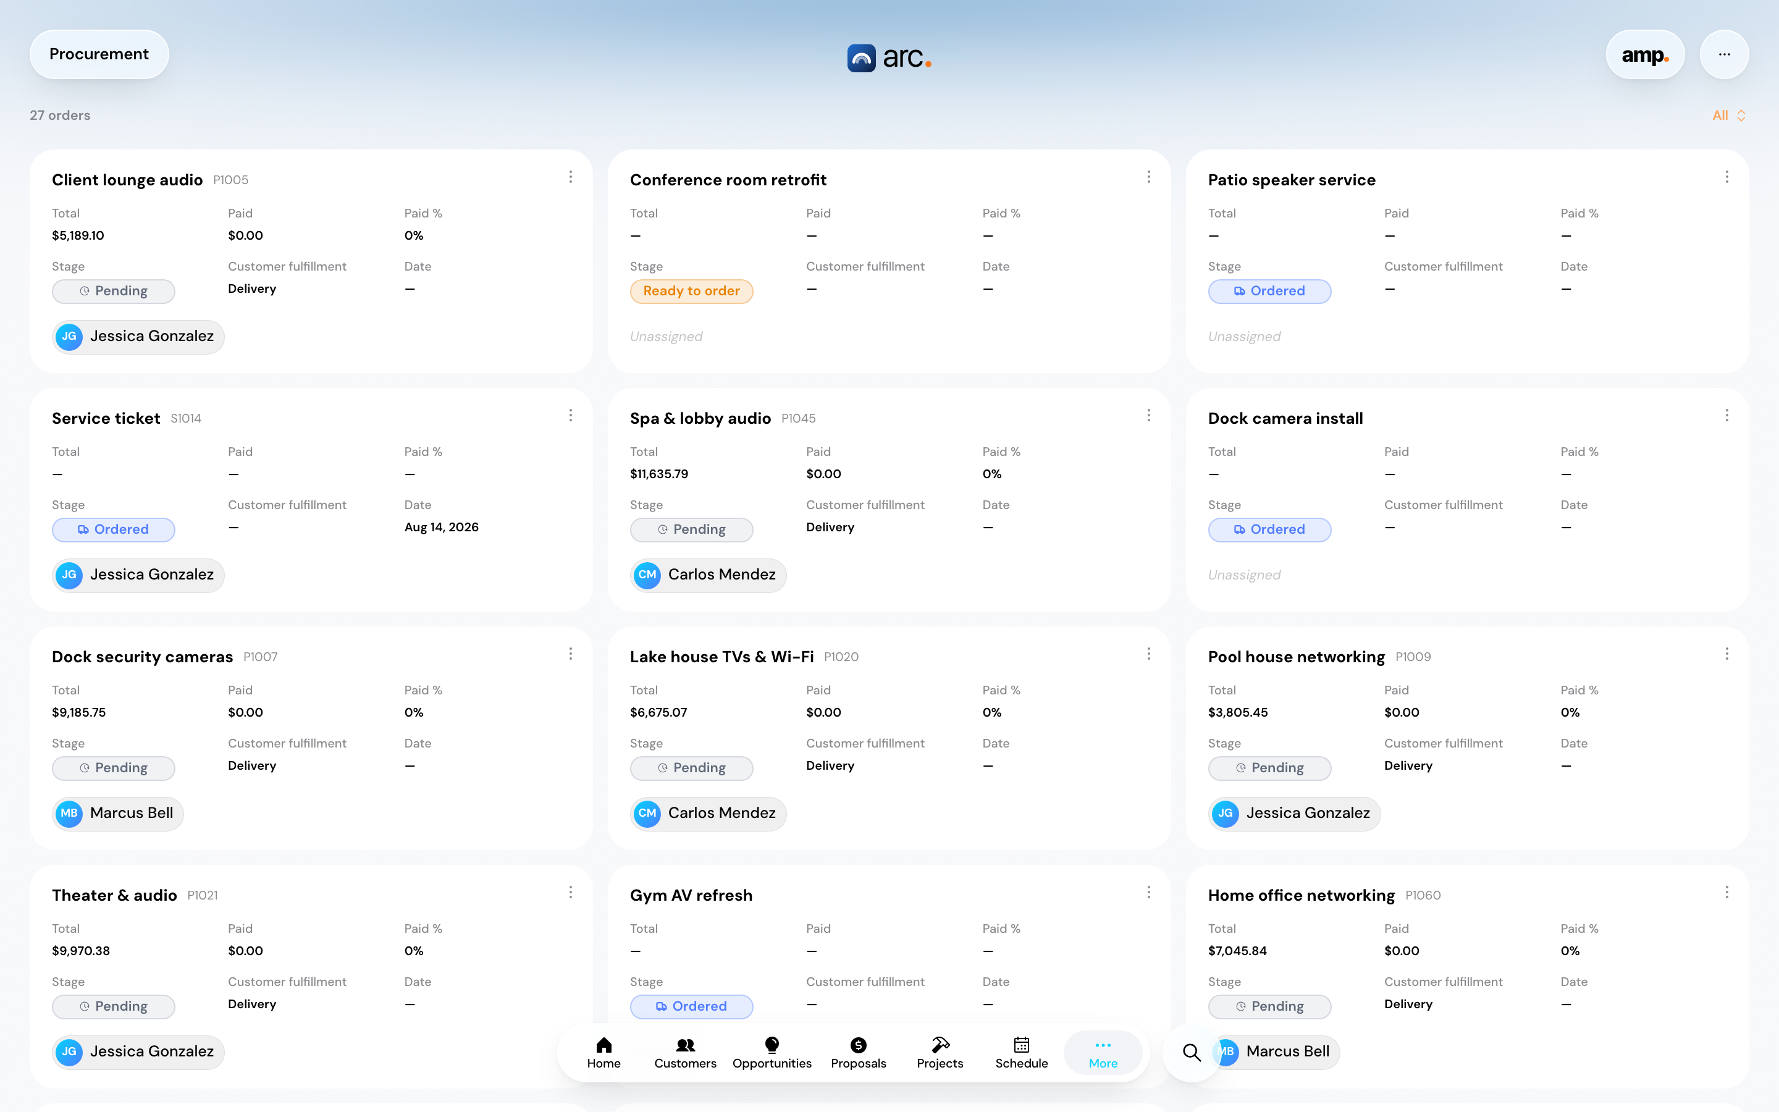Open the Theater & audio order title
The image size is (1779, 1112).
[x=114, y=895]
